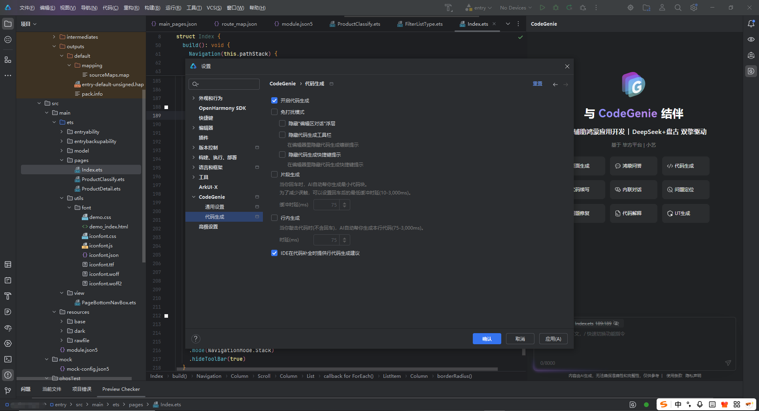Image resolution: width=759 pixels, height=411 pixels.
Task: Click the Sogou input method S icon
Action: point(664,404)
